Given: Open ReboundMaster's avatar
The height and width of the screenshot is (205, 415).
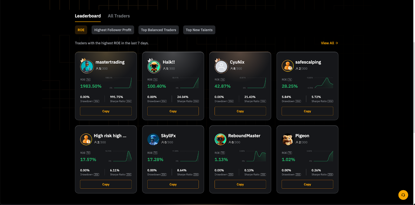Looking at the screenshot, I should click(x=220, y=139).
